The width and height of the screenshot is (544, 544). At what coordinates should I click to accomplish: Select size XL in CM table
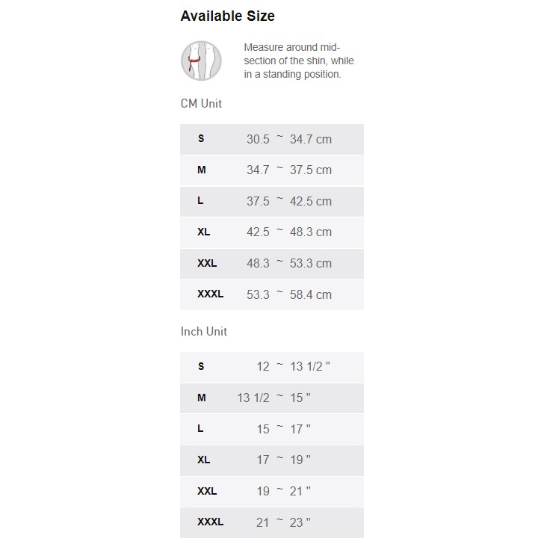tap(204, 232)
